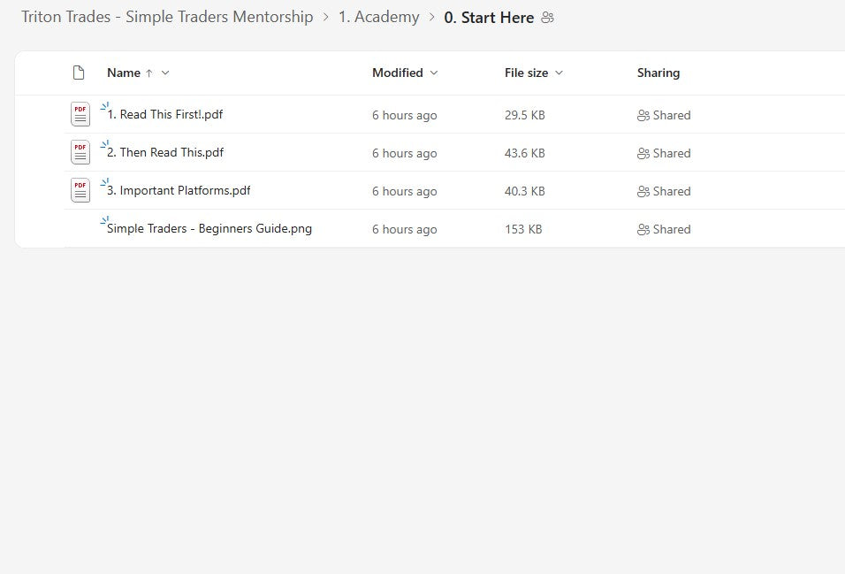Select the 0. Start Here breadcrumb
845x574 pixels.
pyautogui.click(x=489, y=17)
